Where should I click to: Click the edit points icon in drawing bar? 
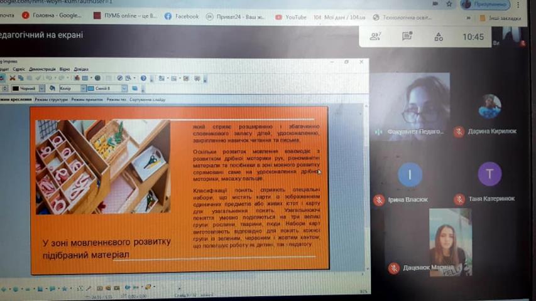tap(80, 288)
